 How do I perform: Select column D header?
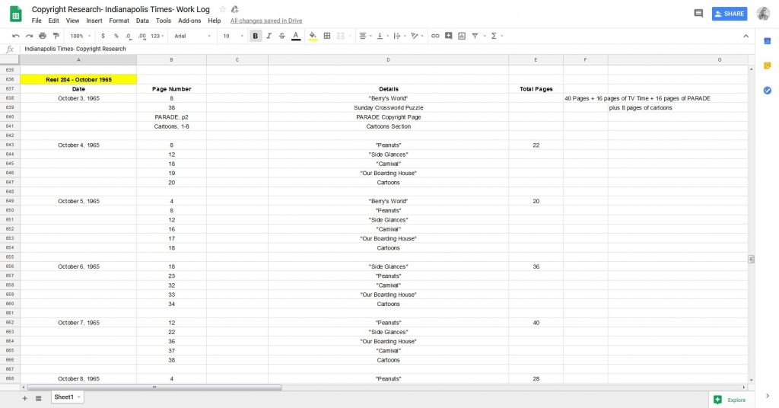coord(388,59)
